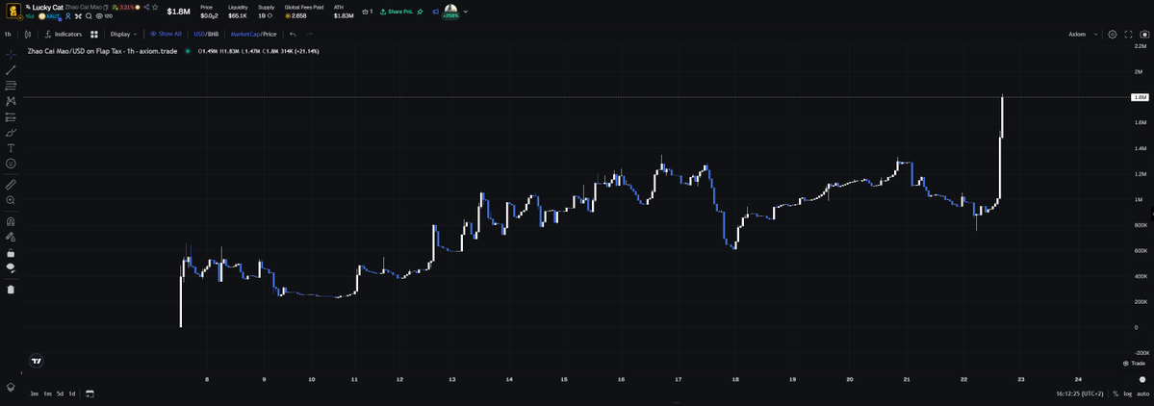The height and width of the screenshot is (406, 1154).
Task: Select the trend line drawing tool
Action: pos(11,70)
